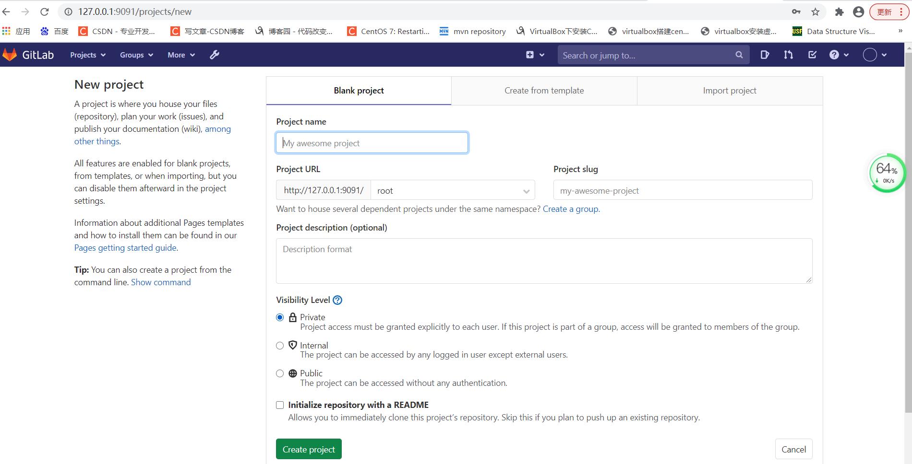Show more bookmarks chevron
The image size is (912, 464).
coord(900,31)
